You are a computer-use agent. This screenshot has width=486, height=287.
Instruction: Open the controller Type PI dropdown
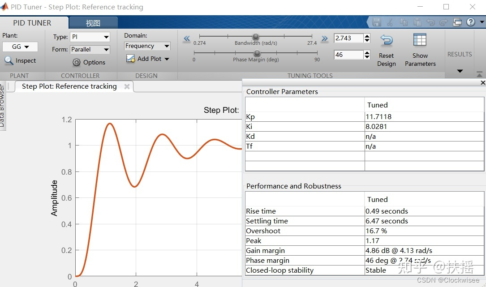tap(90, 37)
